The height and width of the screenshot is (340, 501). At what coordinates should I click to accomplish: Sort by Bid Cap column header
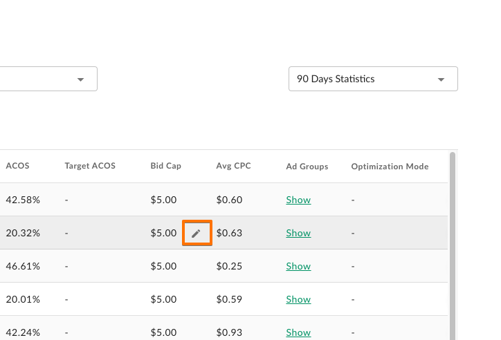click(166, 166)
